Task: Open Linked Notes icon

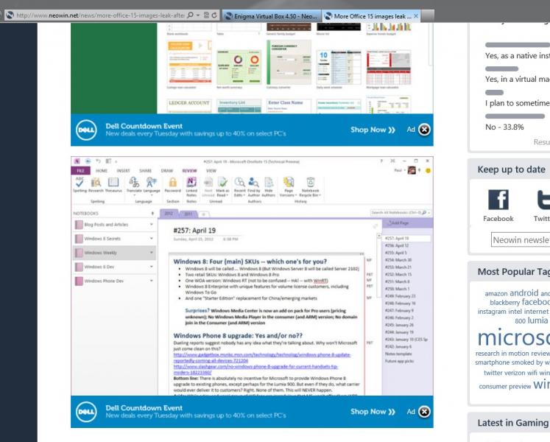Action: click(191, 182)
